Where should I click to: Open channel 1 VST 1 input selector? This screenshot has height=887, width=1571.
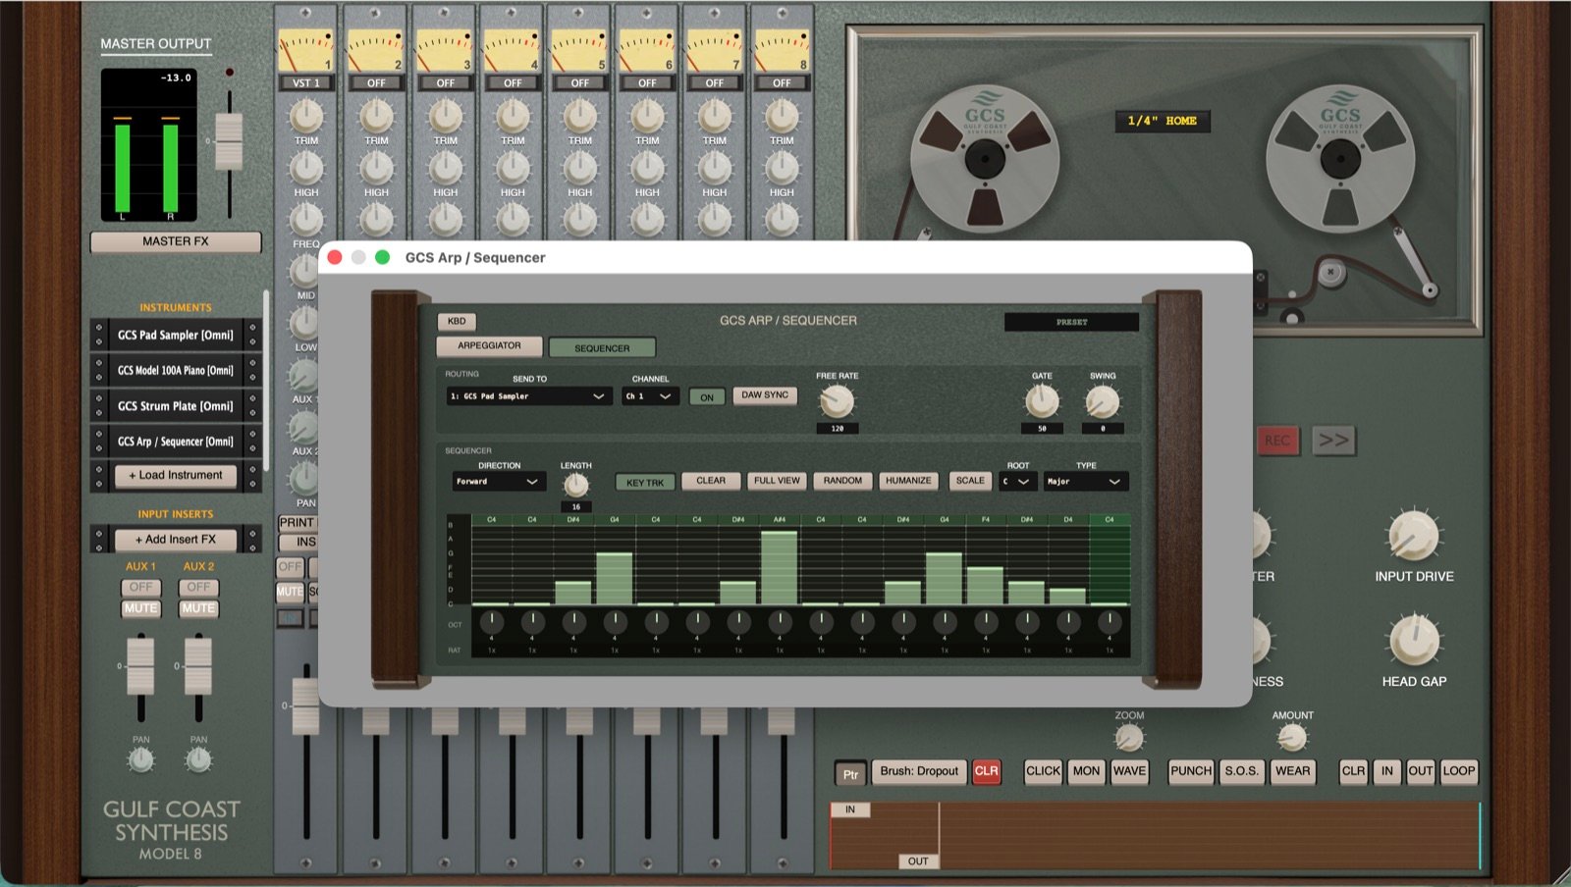pos(306,83)
